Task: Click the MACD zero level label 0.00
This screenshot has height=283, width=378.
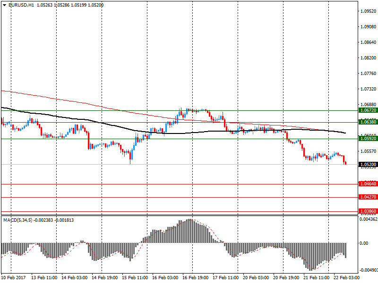Action: click(364, 243)
